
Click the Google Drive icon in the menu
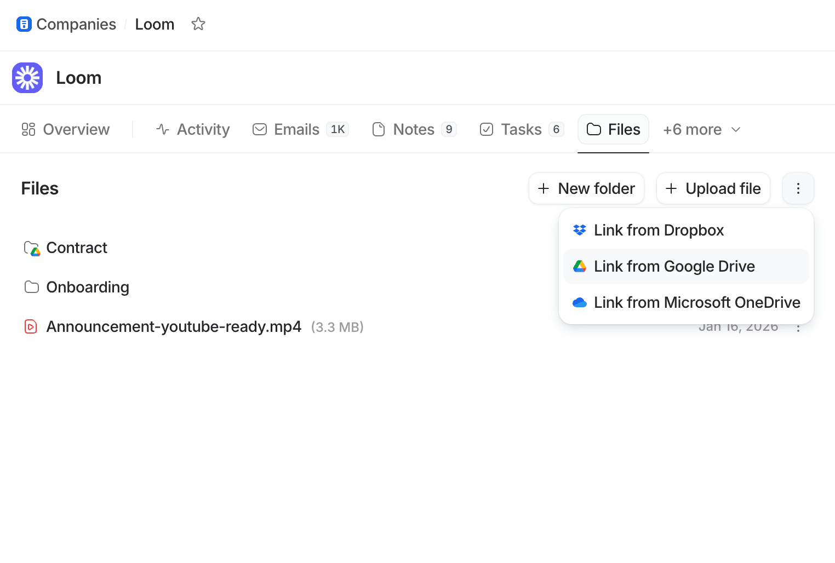579,266
